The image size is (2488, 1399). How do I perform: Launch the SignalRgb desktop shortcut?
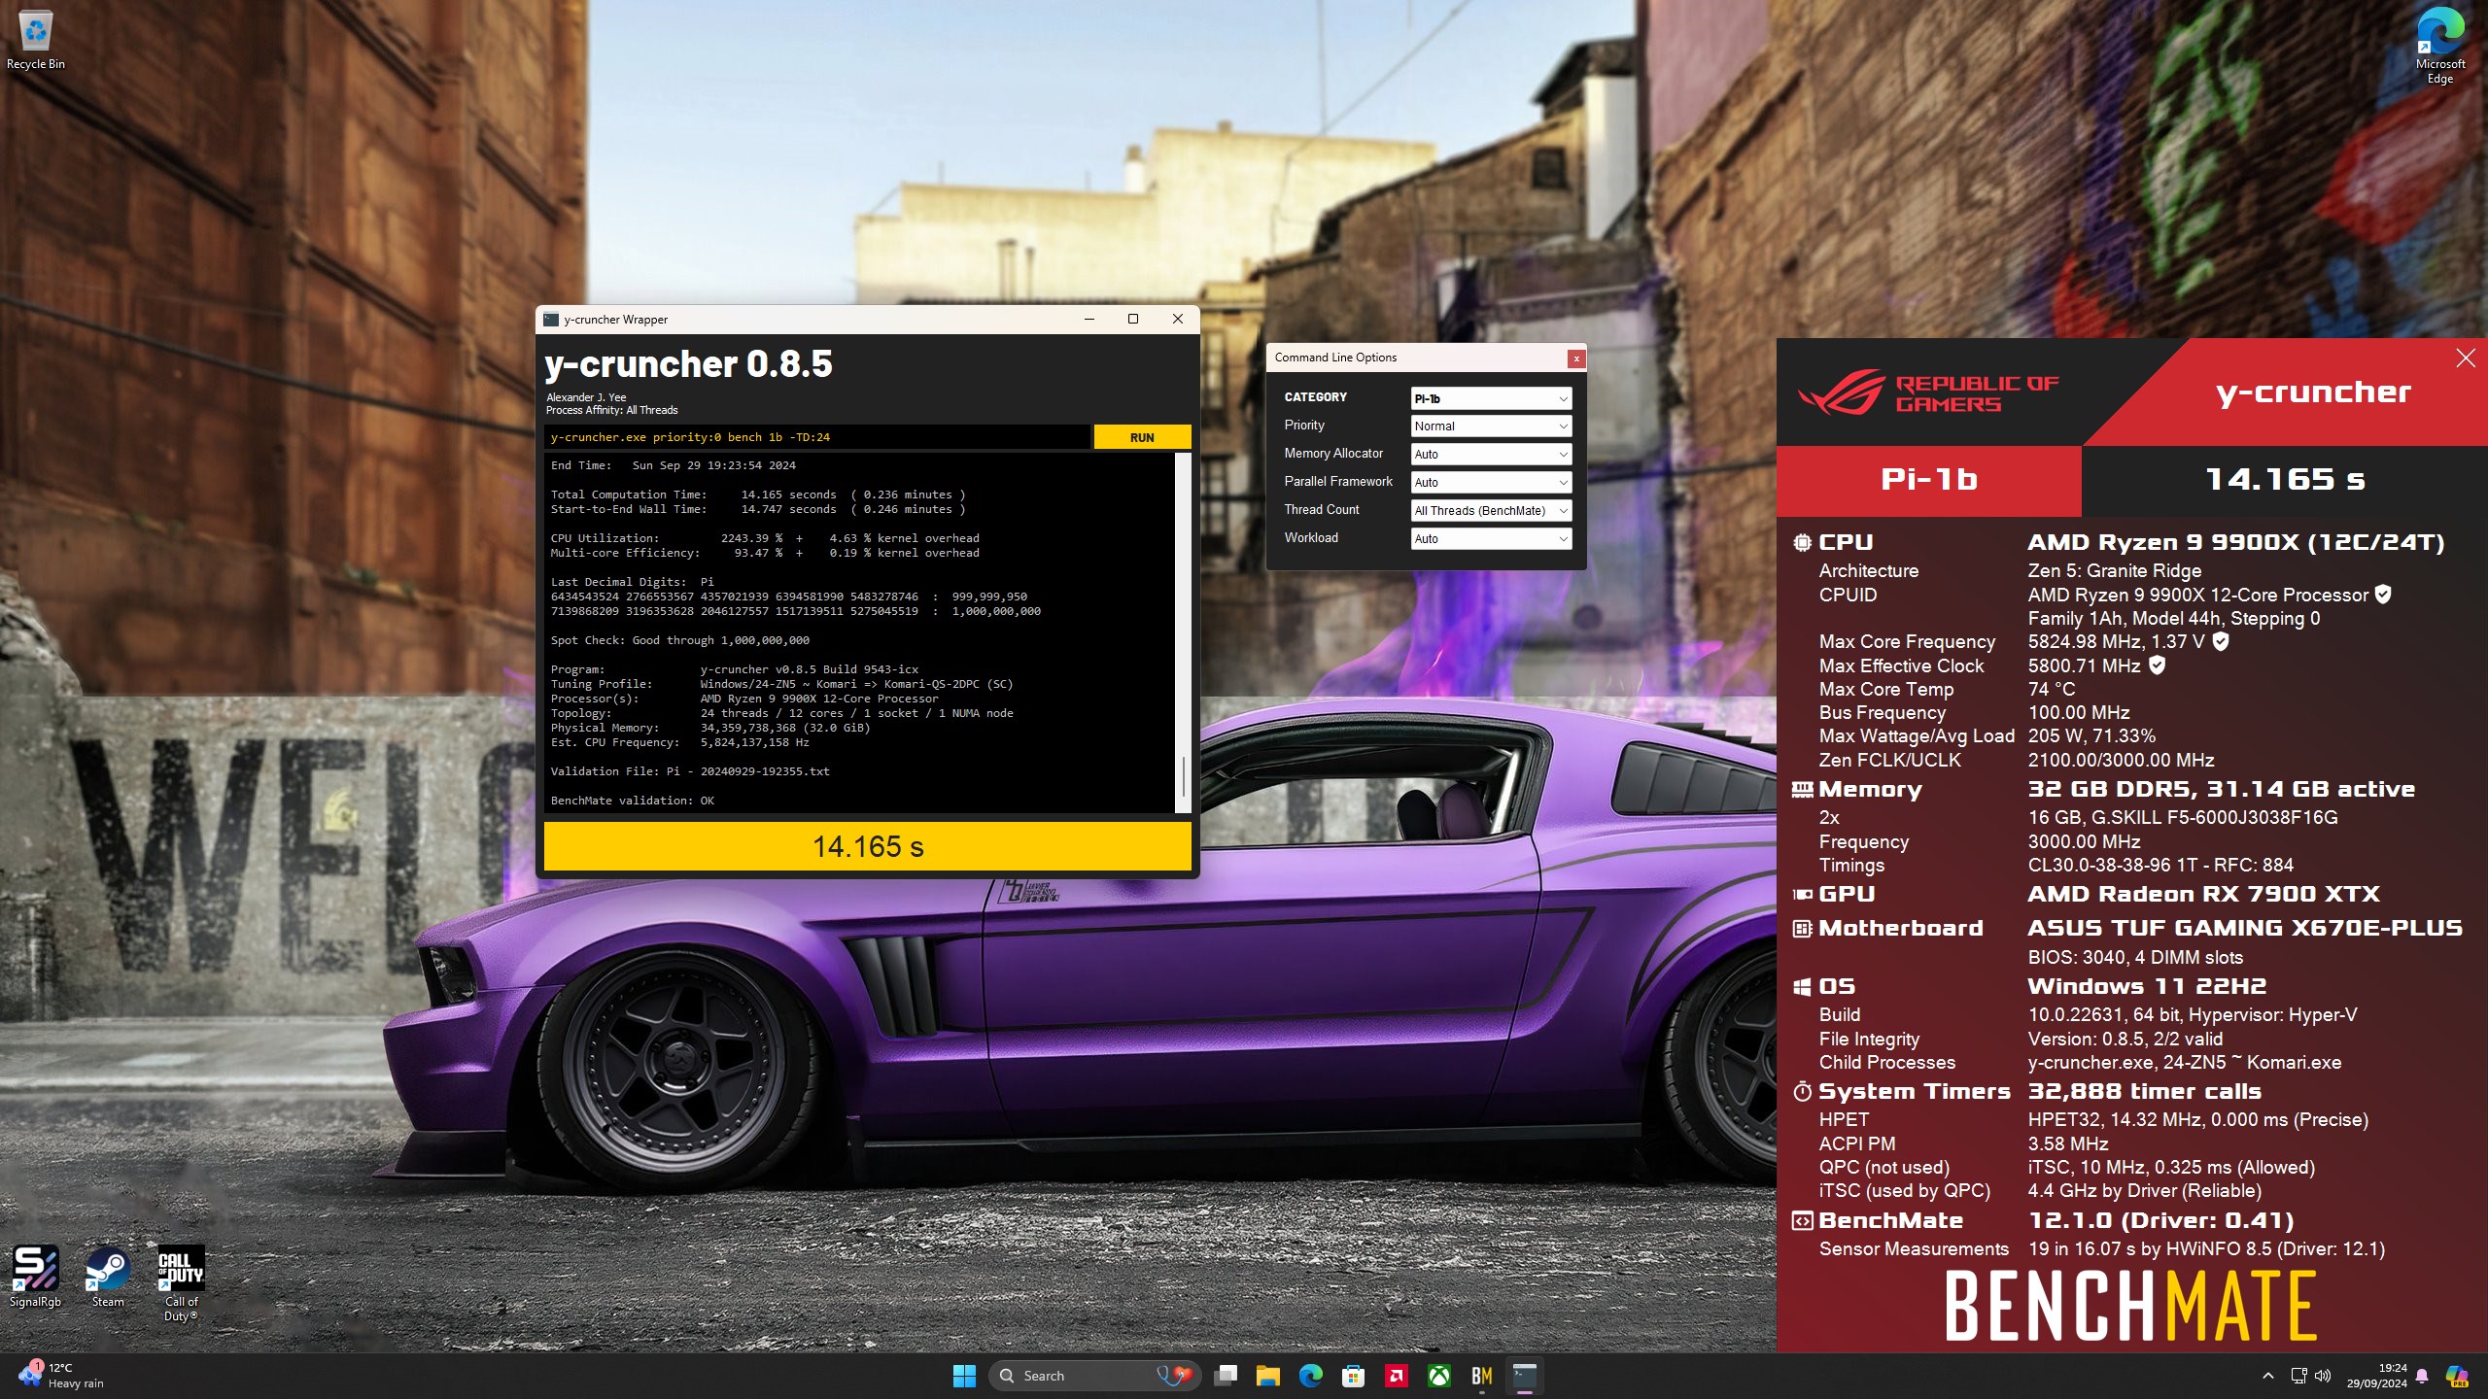(x=35, y=1277)
